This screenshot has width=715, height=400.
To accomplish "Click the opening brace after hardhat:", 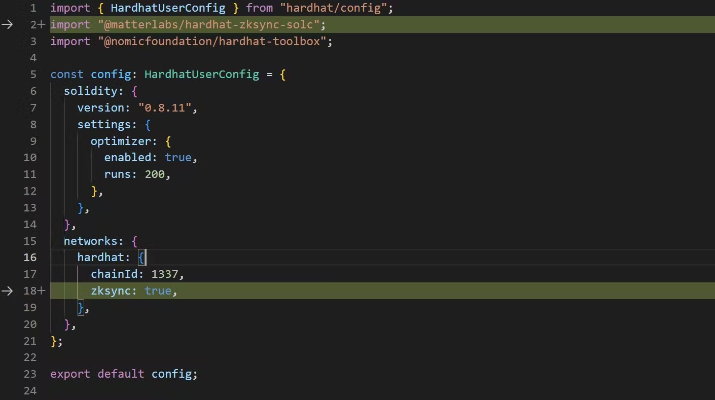I will pyautogui.click(x=141, y=258).
